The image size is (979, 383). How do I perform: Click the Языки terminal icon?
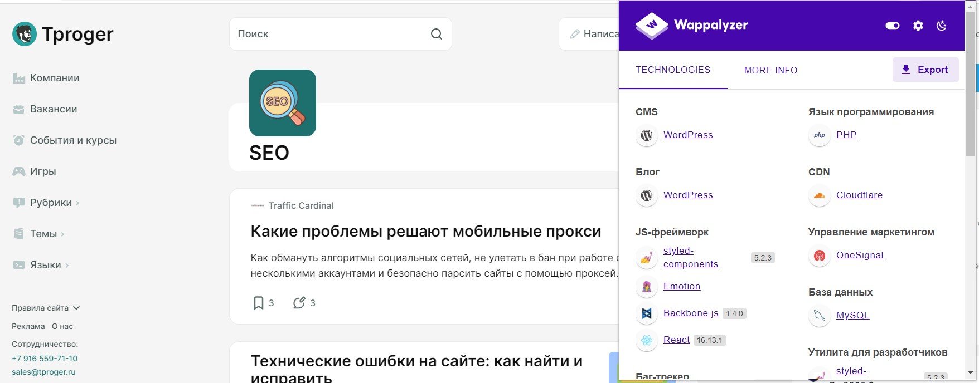[19, 265]
